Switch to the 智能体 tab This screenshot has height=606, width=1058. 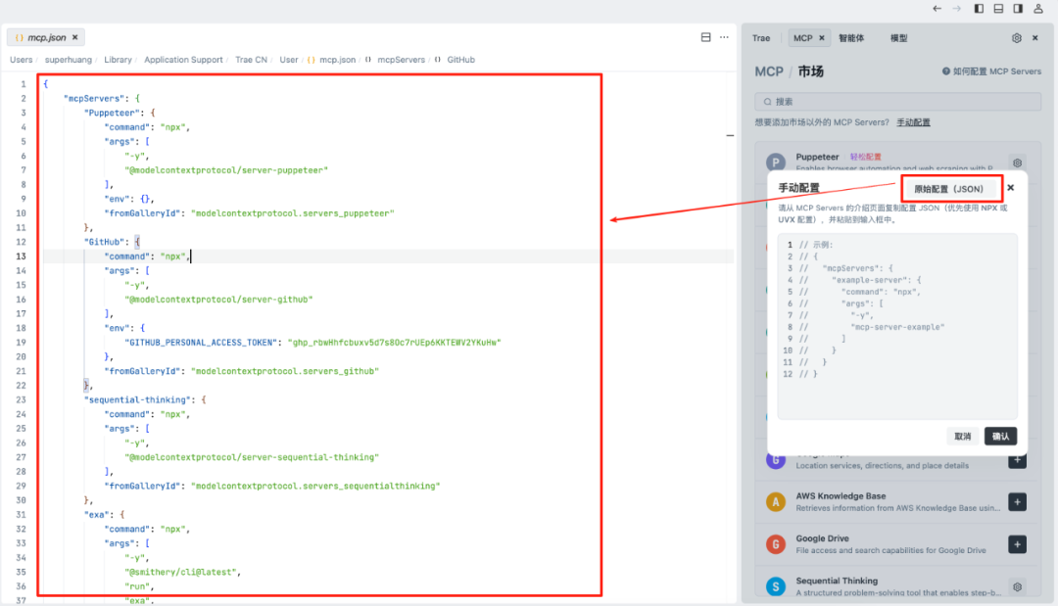coord(851,38)
